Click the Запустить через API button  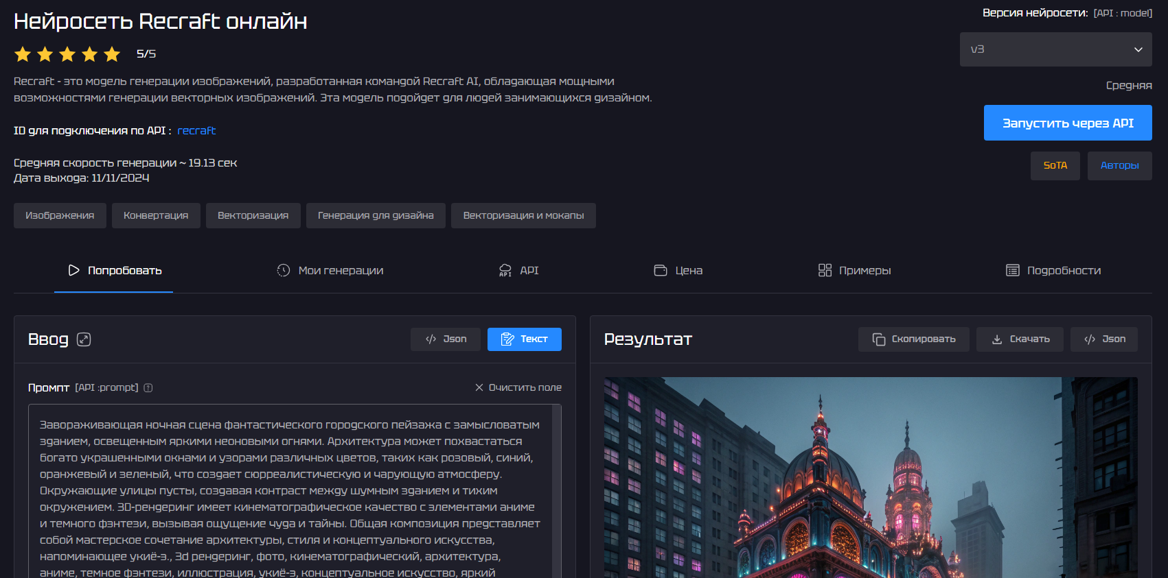(x=1068, y=123)
